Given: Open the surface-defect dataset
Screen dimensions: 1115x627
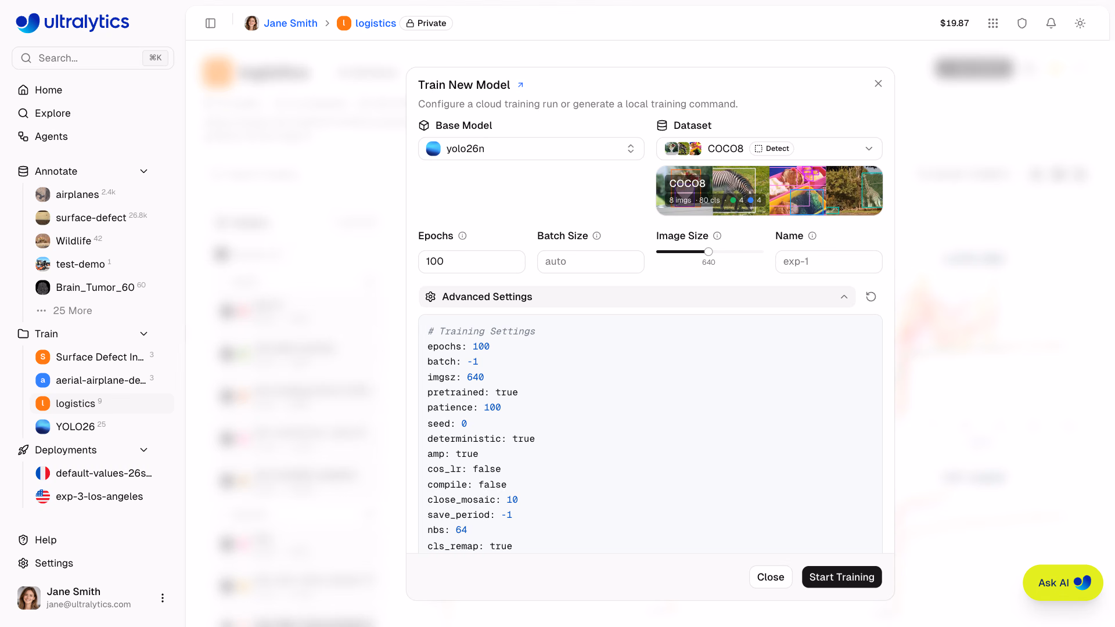Looking at the screenshot, I should 91,218.
